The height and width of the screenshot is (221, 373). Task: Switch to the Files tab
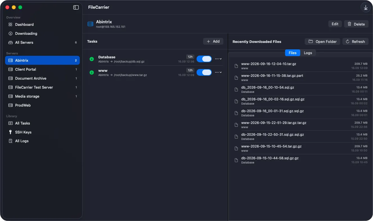tap(292, 53)
